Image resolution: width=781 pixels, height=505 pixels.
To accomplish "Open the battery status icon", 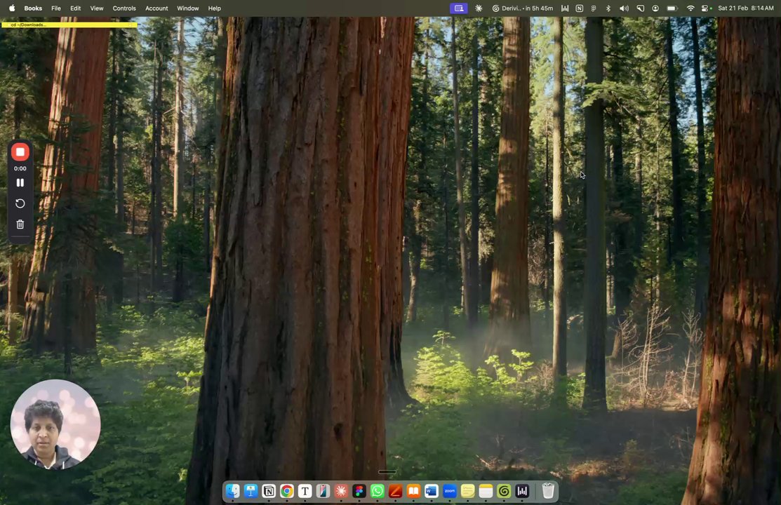I will pyautogui.click(x=672, y=8).
